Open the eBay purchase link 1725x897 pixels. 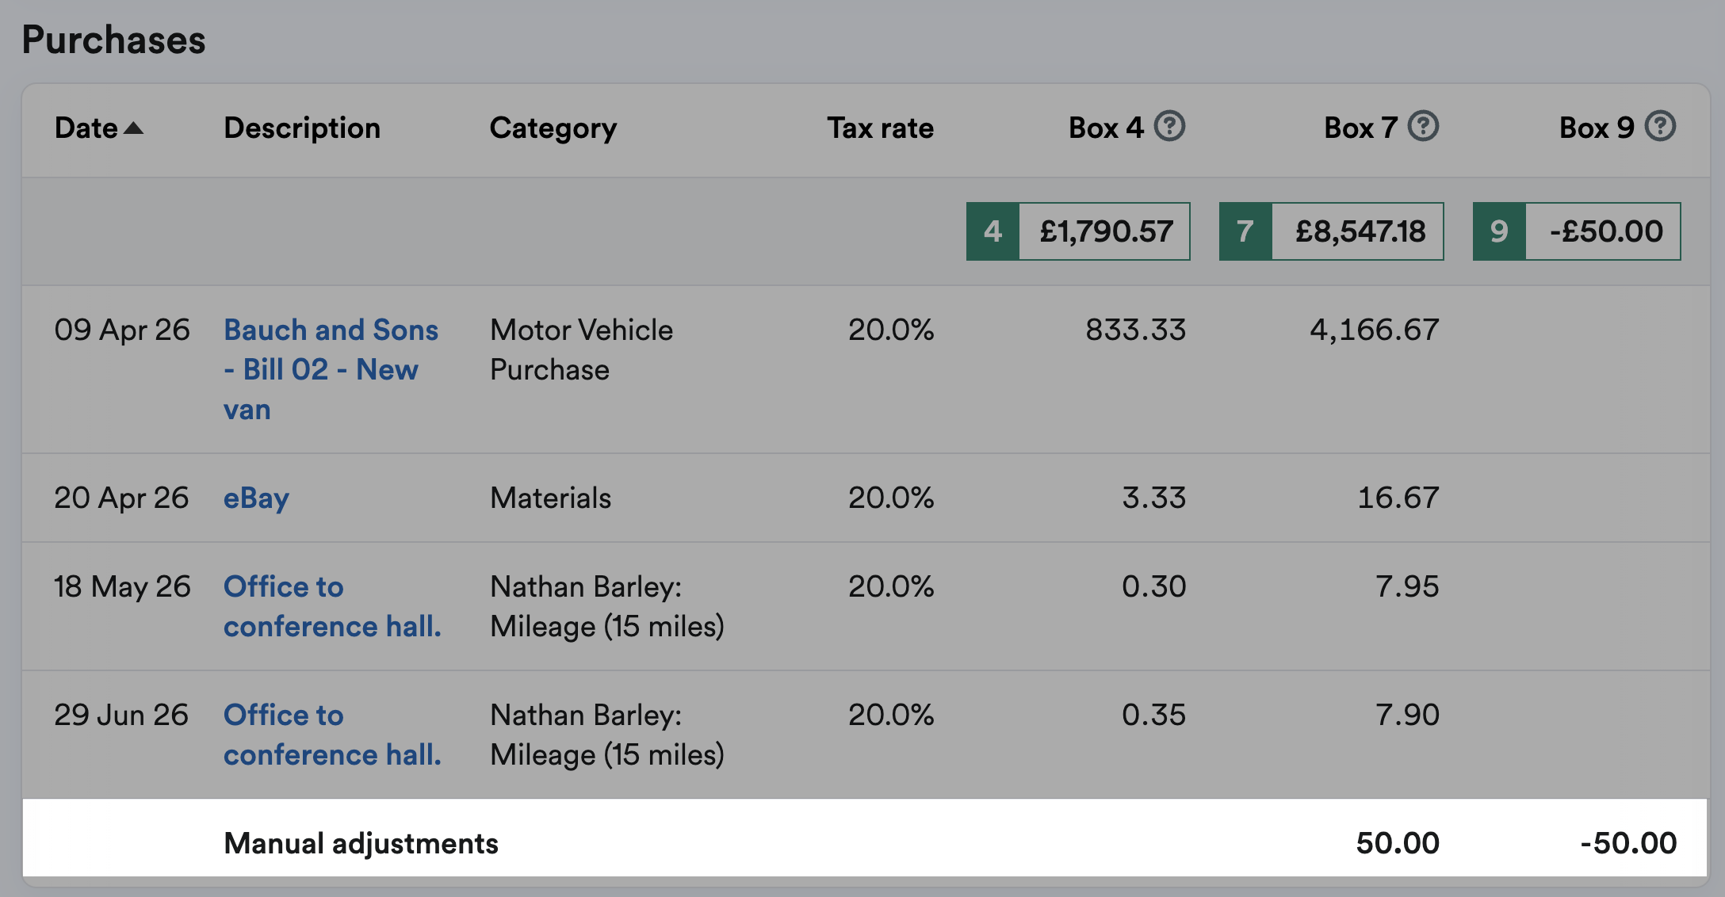[x=256, y=498]
